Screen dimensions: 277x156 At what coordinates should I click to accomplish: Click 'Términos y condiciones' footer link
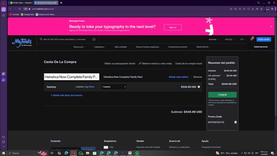[179, 147]
